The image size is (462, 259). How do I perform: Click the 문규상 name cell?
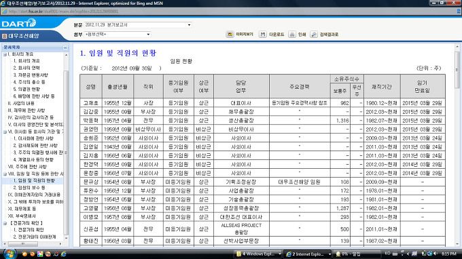[91, 182]
